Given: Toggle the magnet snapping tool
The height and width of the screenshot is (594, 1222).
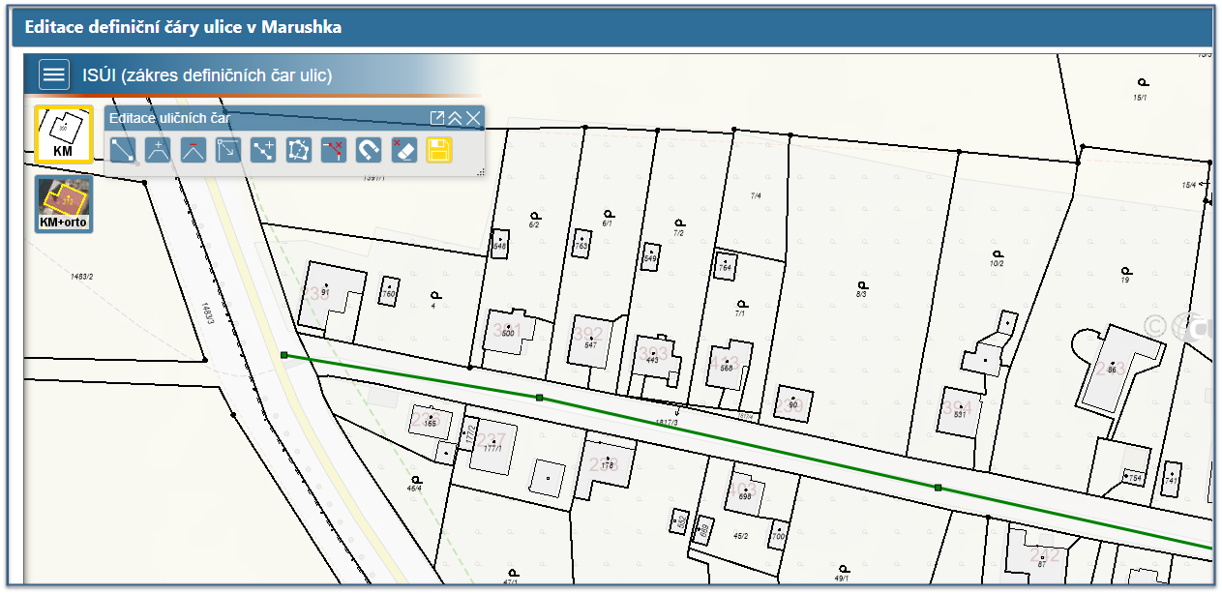Looking at the screenshot, I should click(x=369, y=150).
